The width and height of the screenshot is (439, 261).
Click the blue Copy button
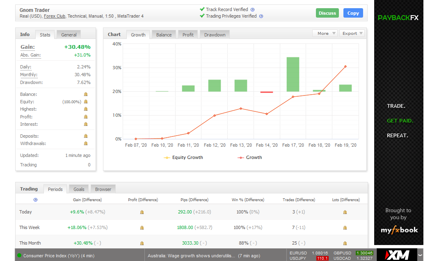tap(353, 13)
